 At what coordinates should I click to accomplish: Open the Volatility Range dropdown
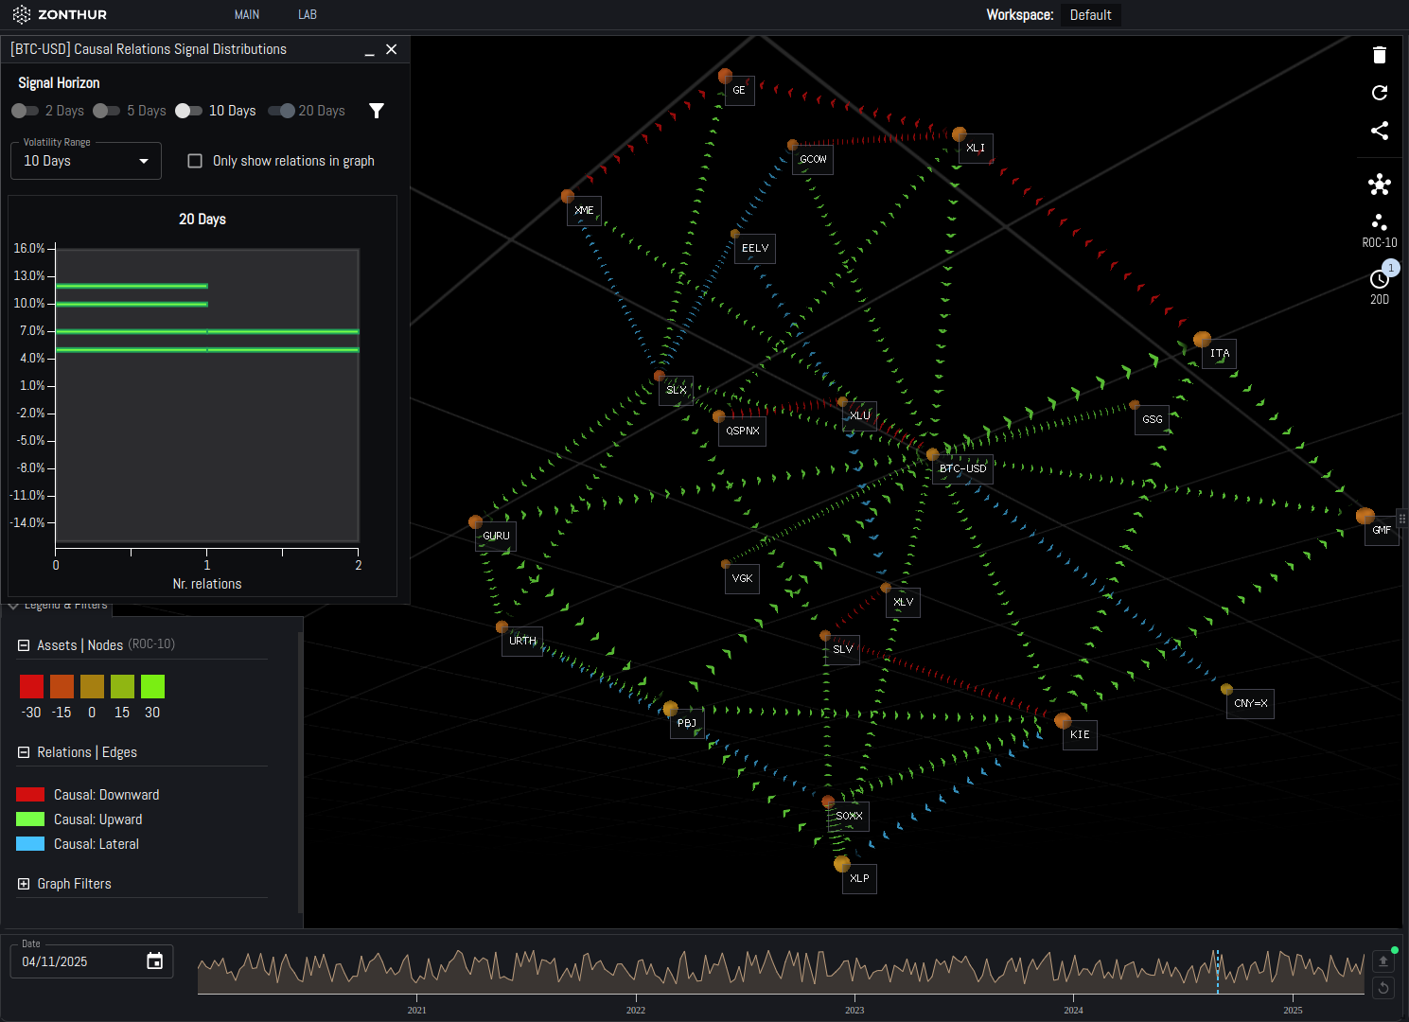click(86, 161)
